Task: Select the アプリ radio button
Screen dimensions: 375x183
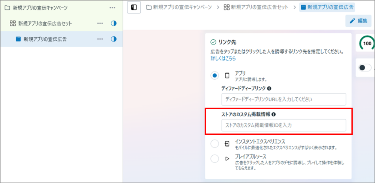Action: (214, 76)
